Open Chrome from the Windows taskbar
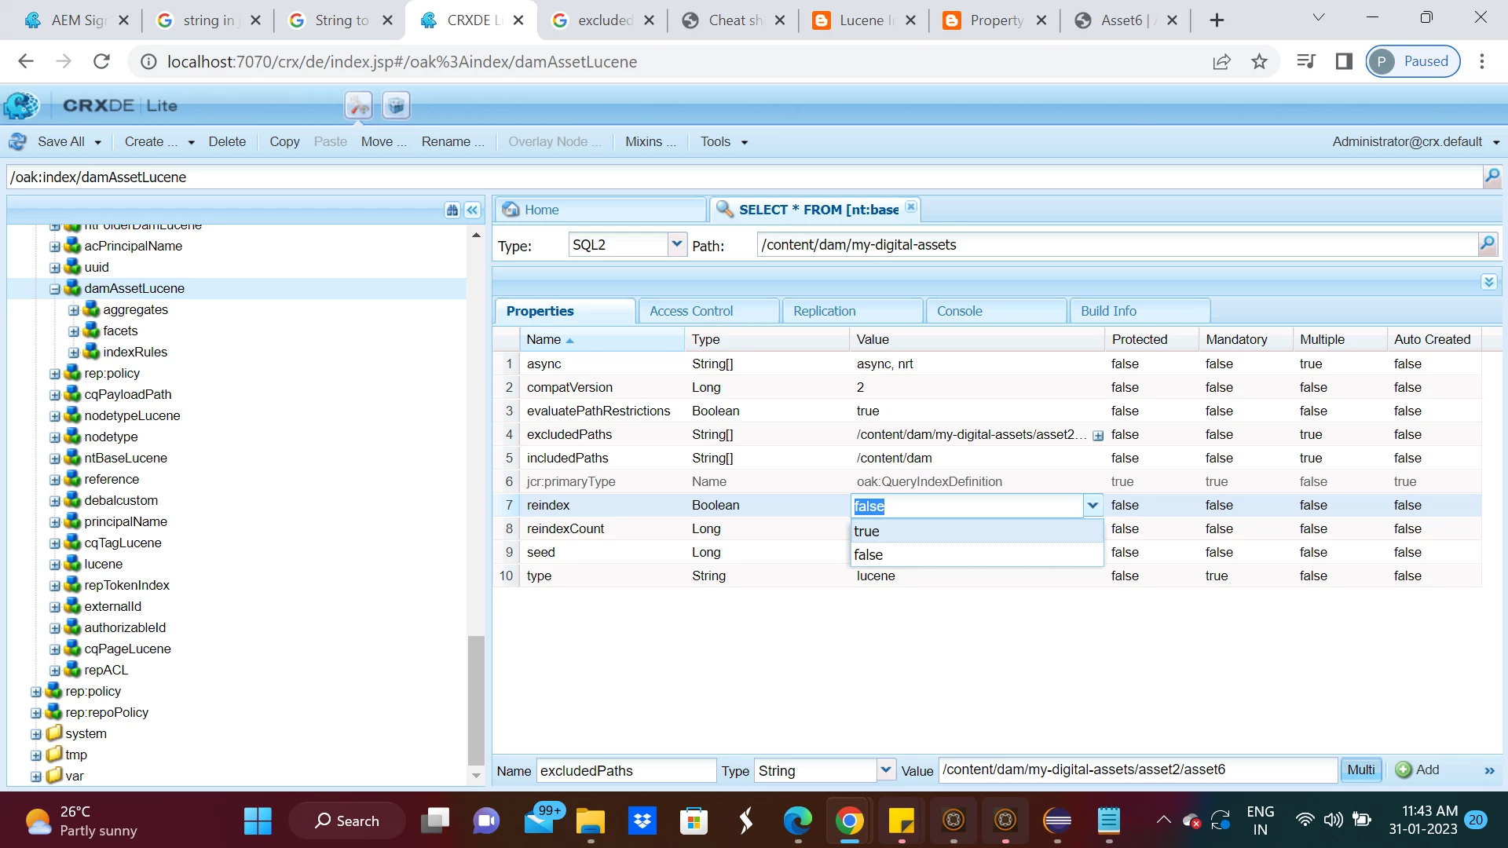Screen dimensions: 1508x848 (849, 821)
